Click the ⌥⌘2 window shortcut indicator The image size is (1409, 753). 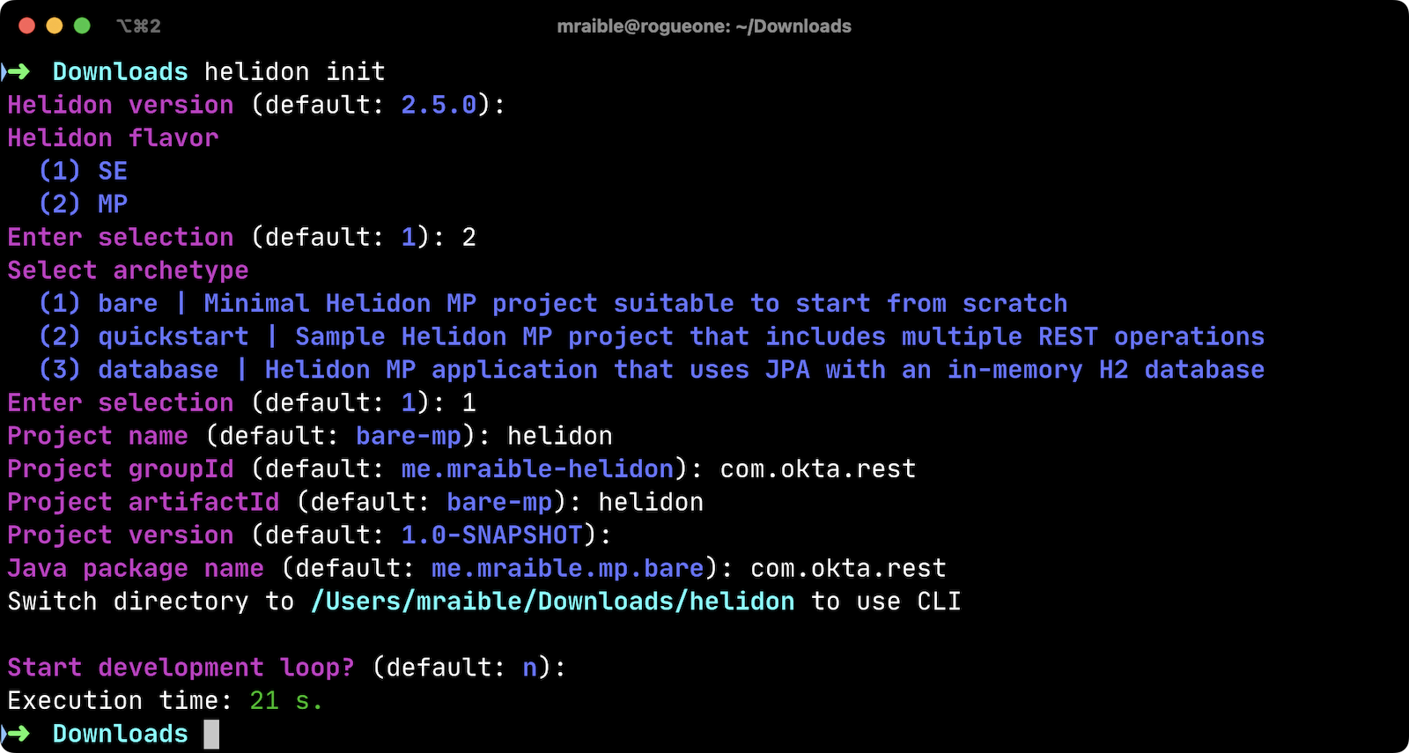(139, 26)
